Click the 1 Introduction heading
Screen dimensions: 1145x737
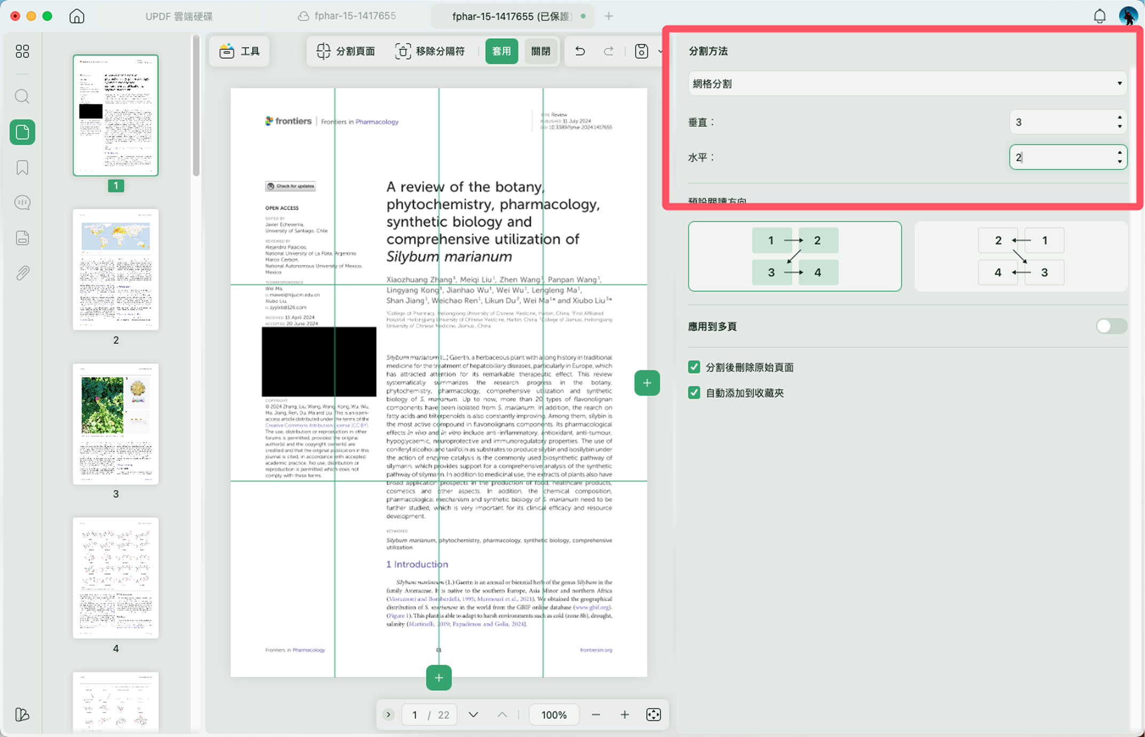tap(417, 564)
